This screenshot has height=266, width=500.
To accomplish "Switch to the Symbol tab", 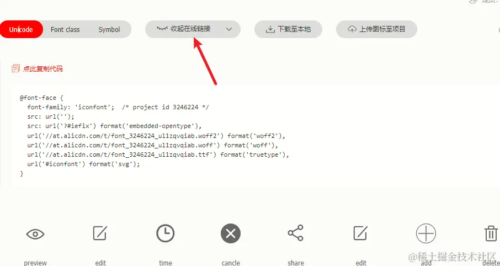I will [x=109, y=29].
